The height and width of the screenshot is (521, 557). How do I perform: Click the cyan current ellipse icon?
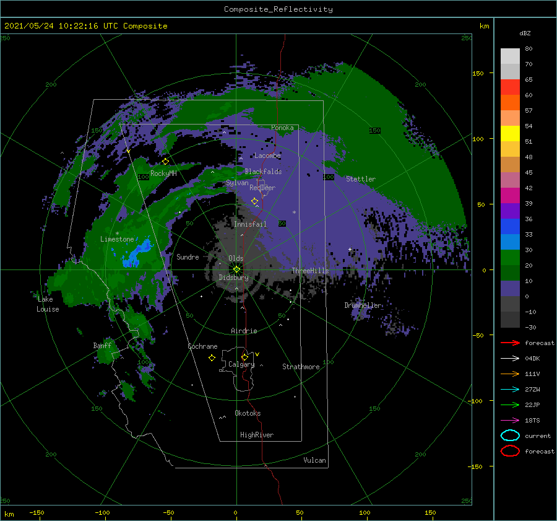pos(510,436)
